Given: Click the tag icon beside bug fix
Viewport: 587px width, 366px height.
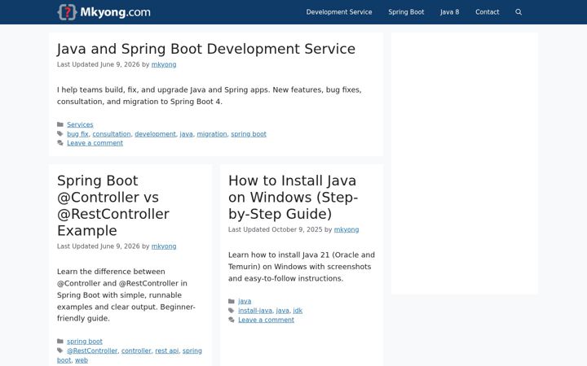Looking at the screenshot, I should 60,133.
